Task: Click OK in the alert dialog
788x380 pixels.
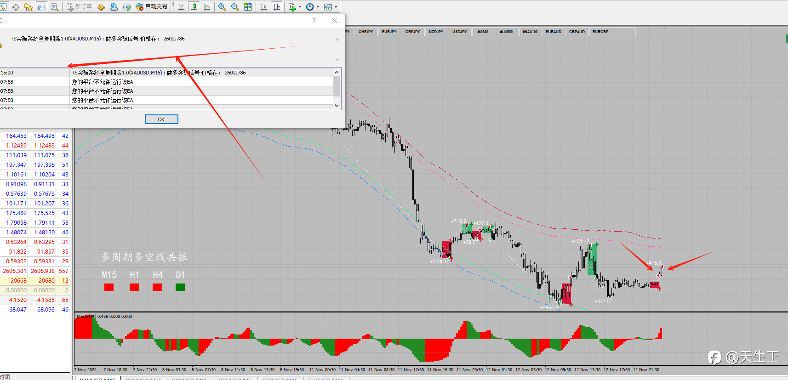Action: coord(161,119)
